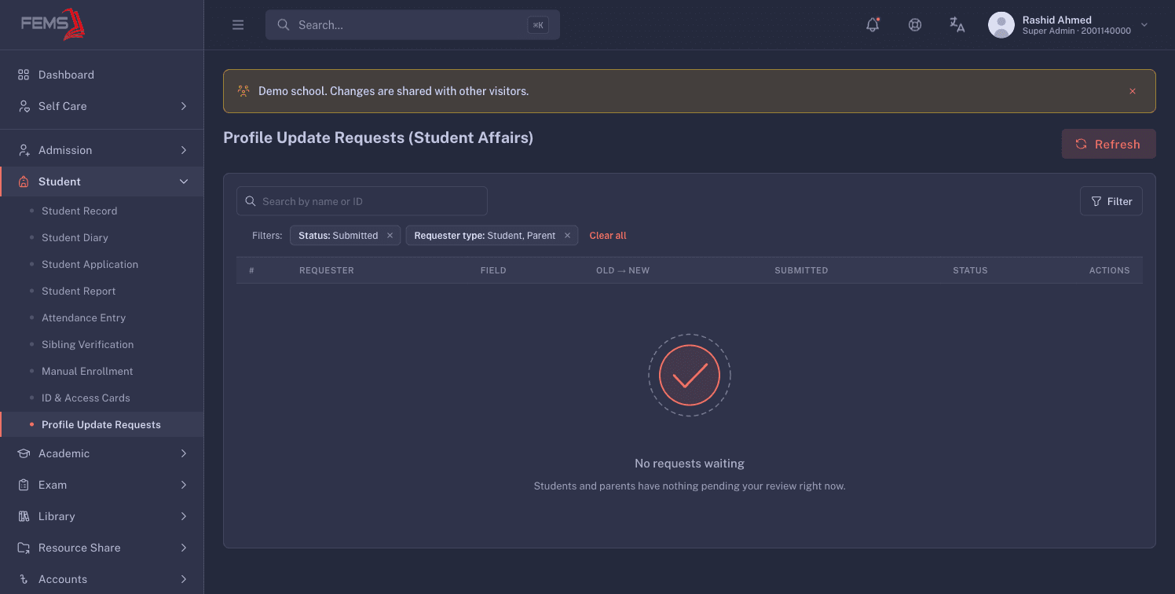1175x594 pixels.
Task: Click the Academic graduation cap icon
Action: (24, 453)
